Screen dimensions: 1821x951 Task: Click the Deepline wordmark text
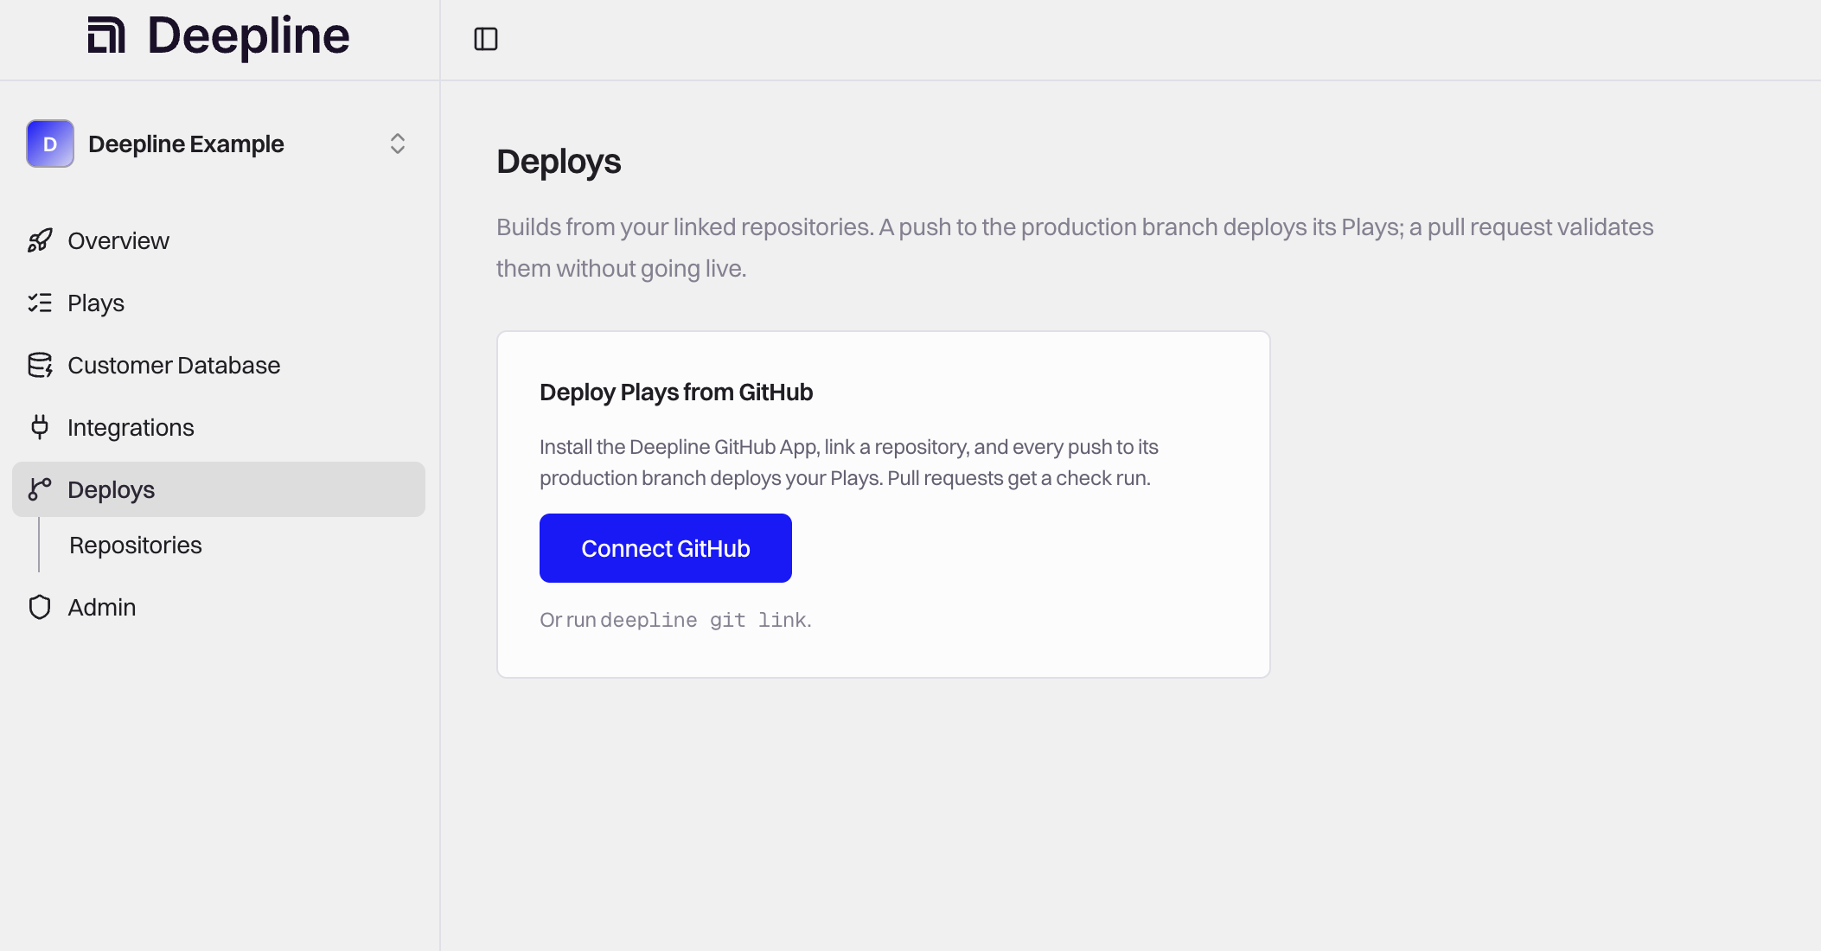point(249,36)
